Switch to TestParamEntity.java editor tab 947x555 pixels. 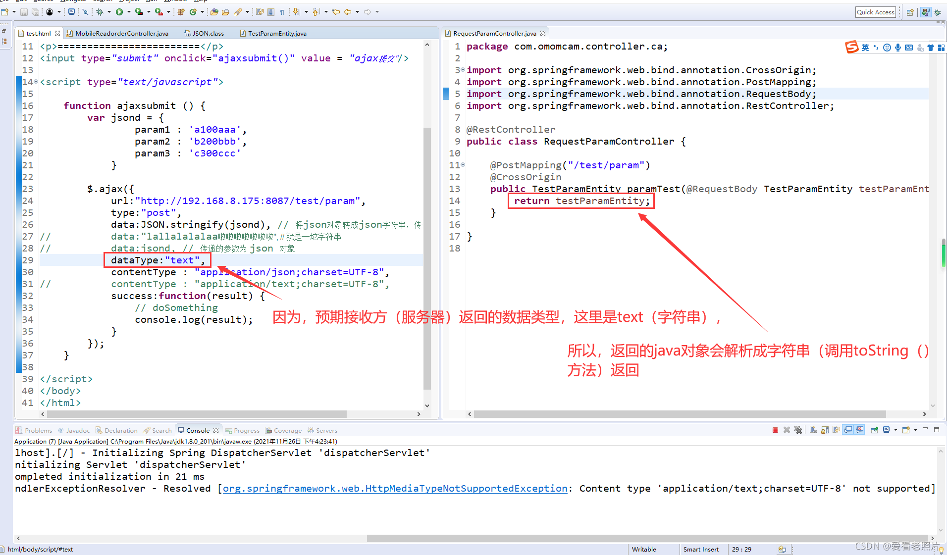click(x=273, y=33)
